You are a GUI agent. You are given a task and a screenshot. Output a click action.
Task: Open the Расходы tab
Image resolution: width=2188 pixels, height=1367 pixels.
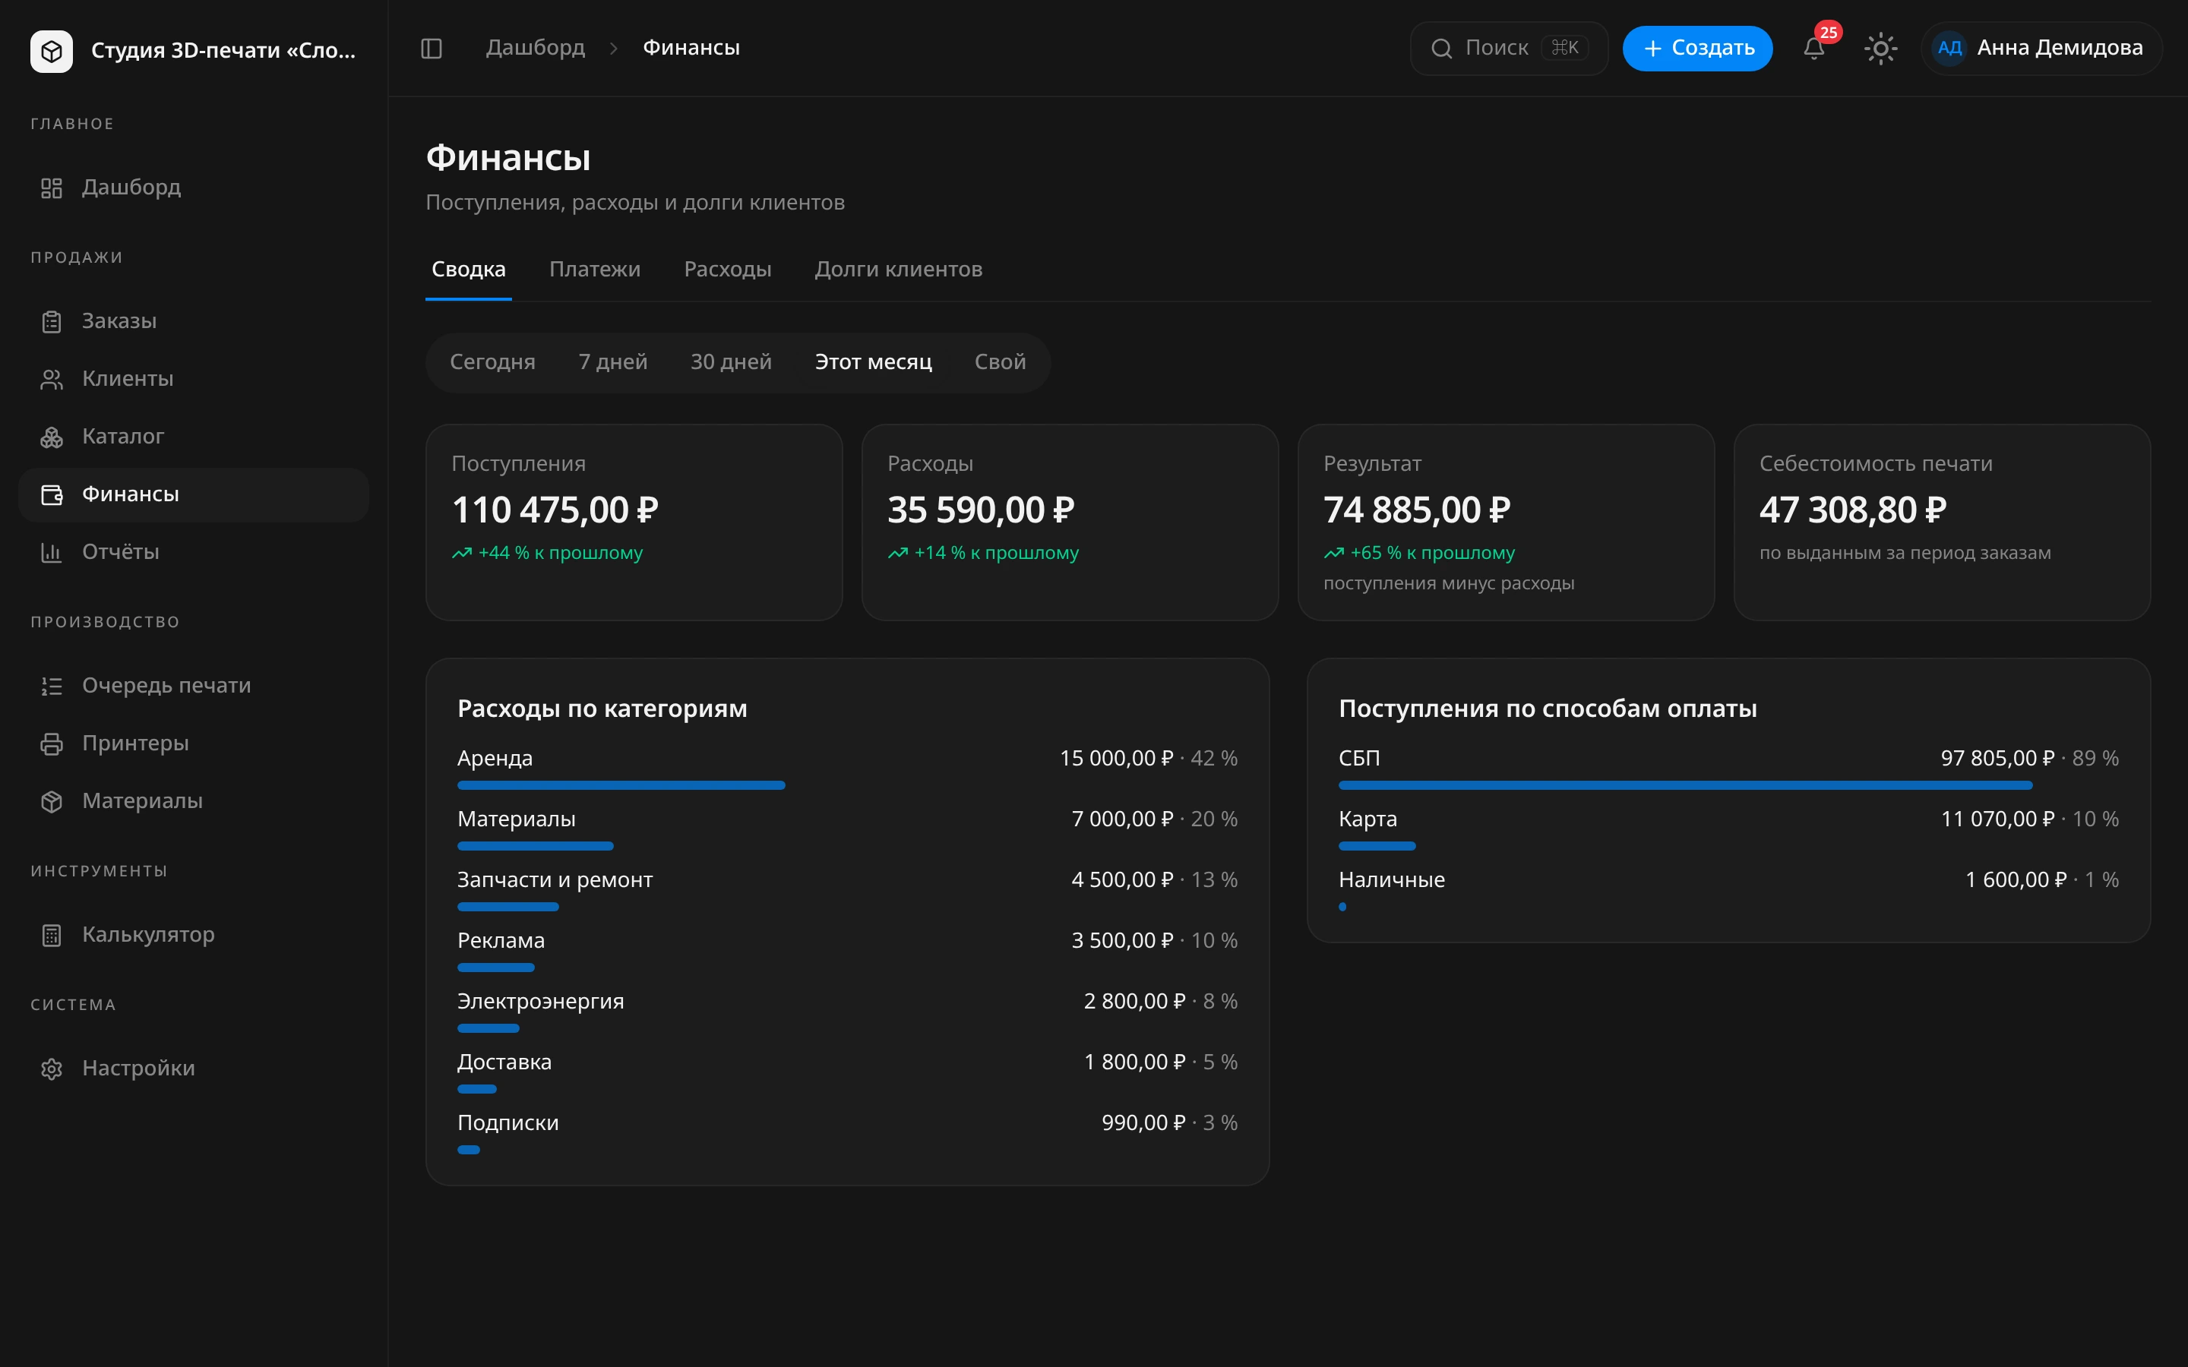[x=728, y=270]
